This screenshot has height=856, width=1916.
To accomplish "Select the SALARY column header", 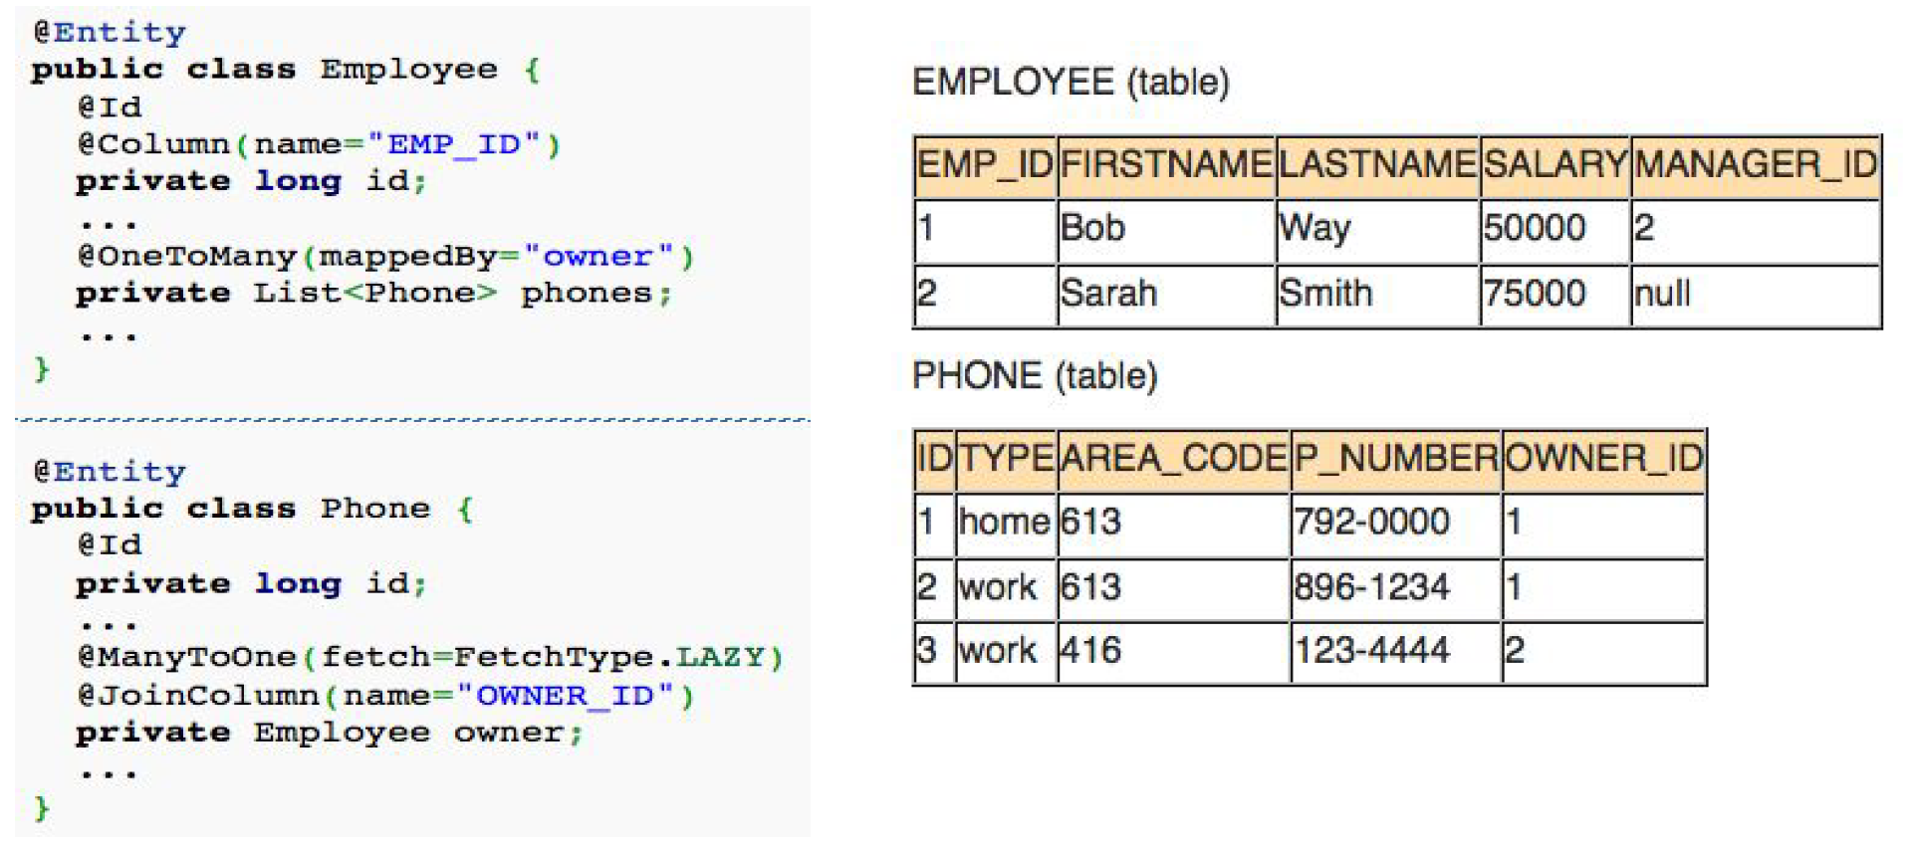I will click(x=1554, y=165).
